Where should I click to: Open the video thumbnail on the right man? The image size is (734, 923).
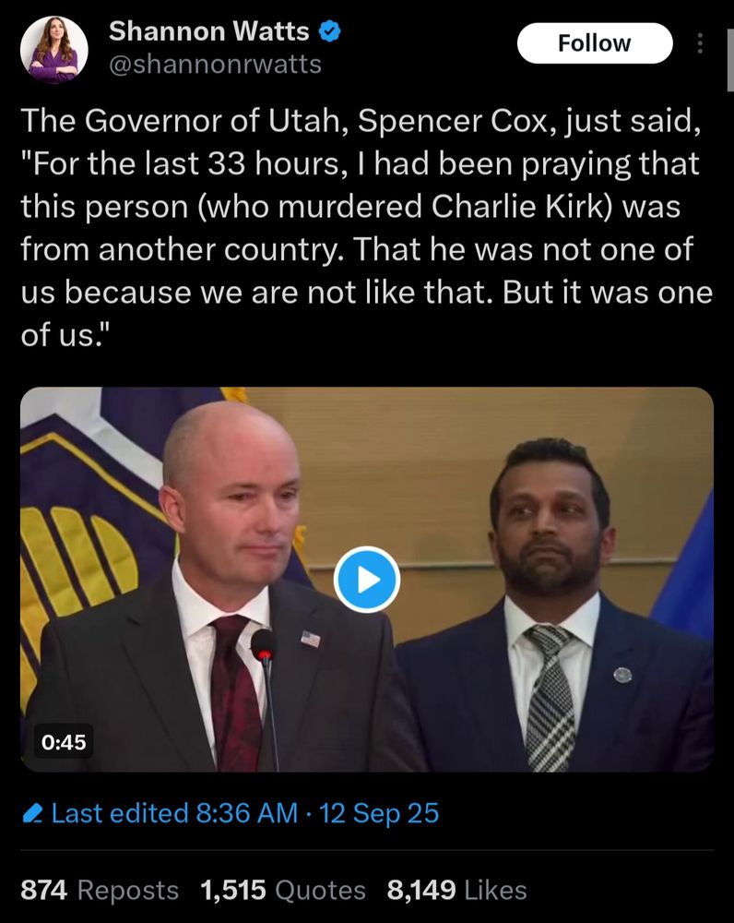point(553,606)
